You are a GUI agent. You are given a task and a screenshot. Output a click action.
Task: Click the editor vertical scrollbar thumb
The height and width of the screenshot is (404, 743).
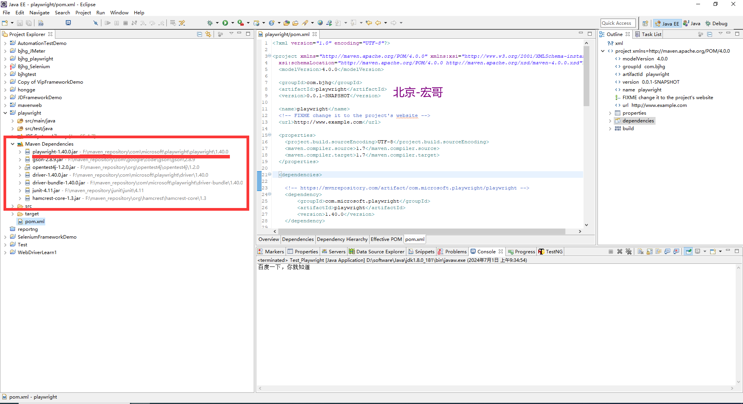586,76
